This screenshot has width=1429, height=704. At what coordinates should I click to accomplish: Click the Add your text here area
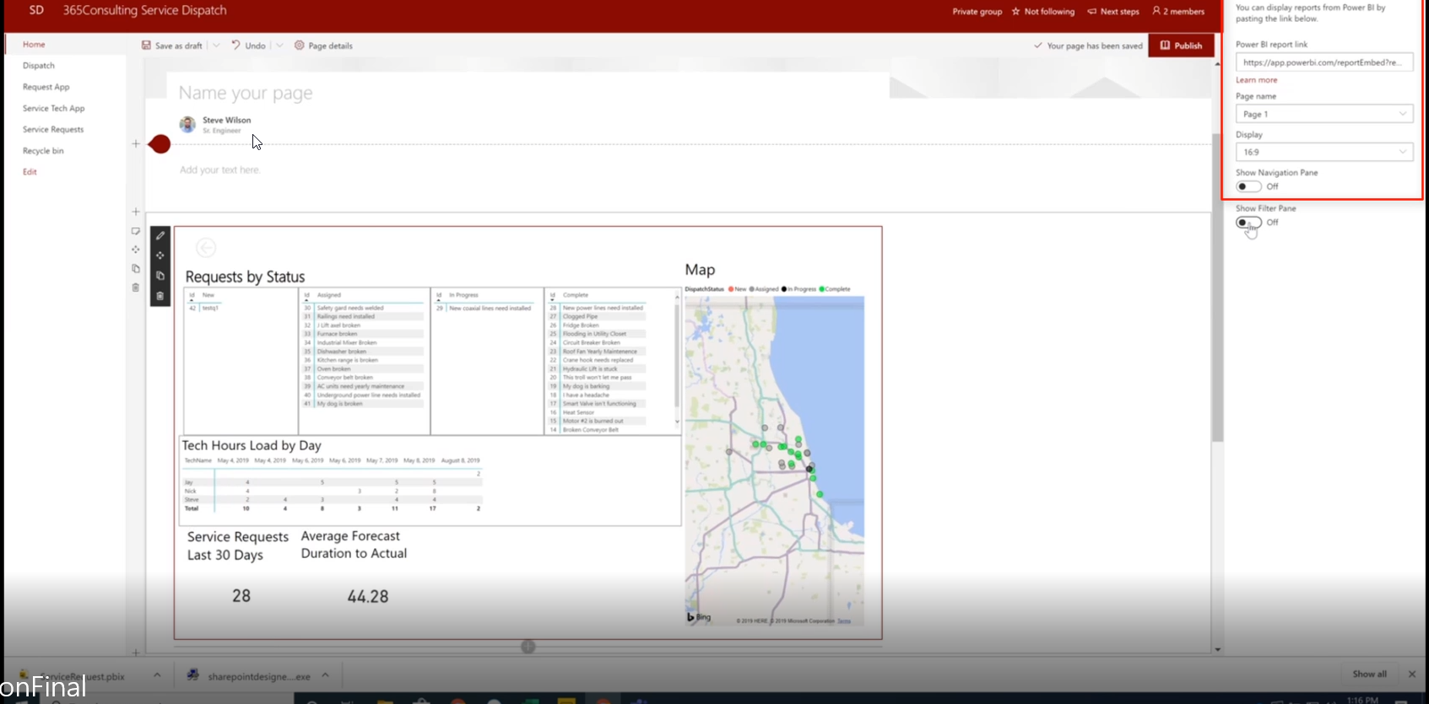click(219, 170)
